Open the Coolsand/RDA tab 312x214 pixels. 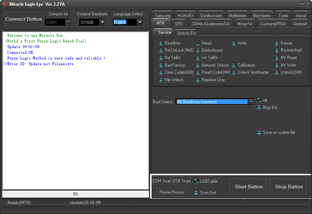coord(273,24)
